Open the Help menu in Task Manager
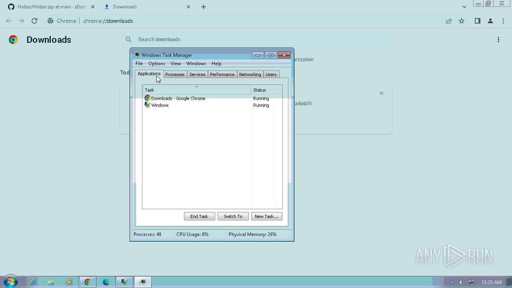The height and width of the screenshot is (288, 512). click(216, 64)
